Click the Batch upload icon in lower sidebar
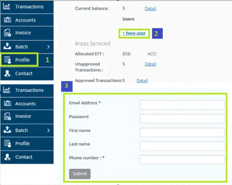The image size is (232, 185). pyautogui.click(x=7, y=130)
